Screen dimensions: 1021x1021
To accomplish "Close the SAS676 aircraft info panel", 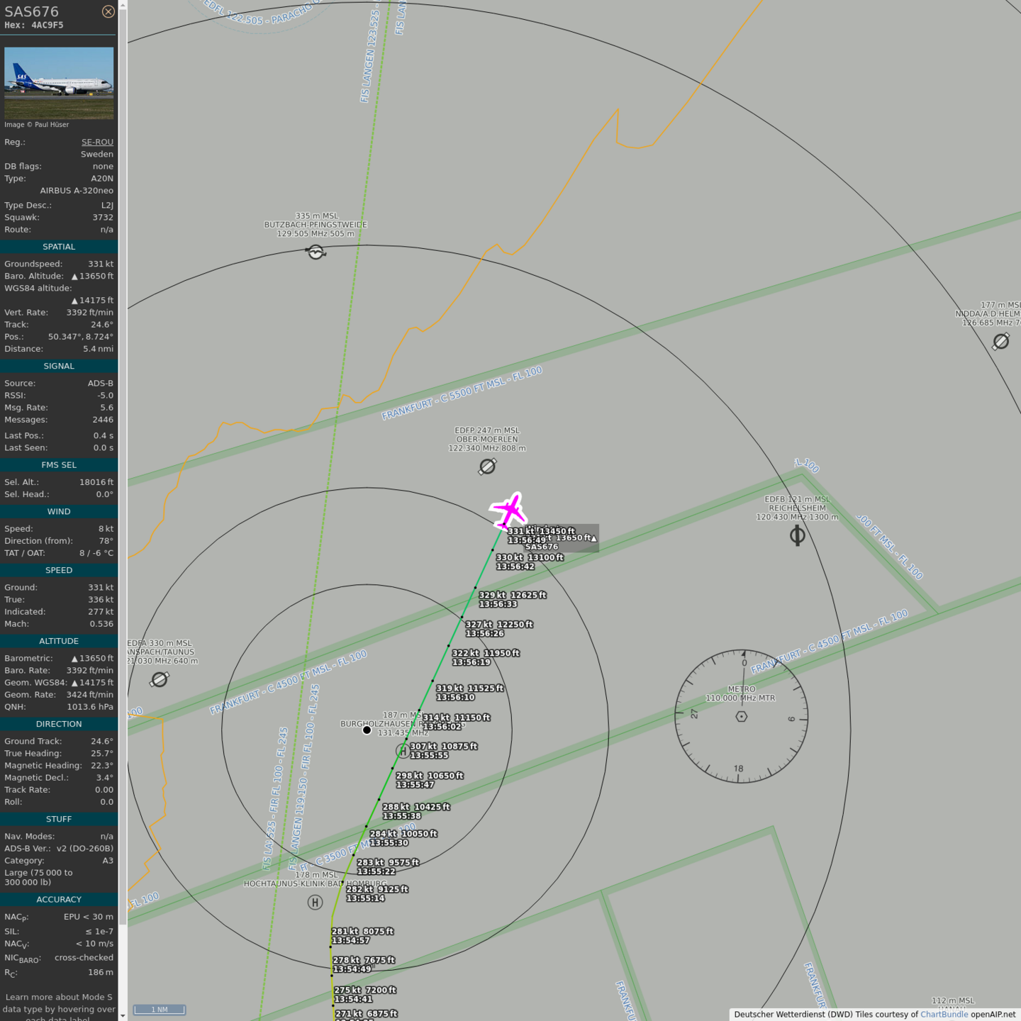I will click(x=108, y=11).
